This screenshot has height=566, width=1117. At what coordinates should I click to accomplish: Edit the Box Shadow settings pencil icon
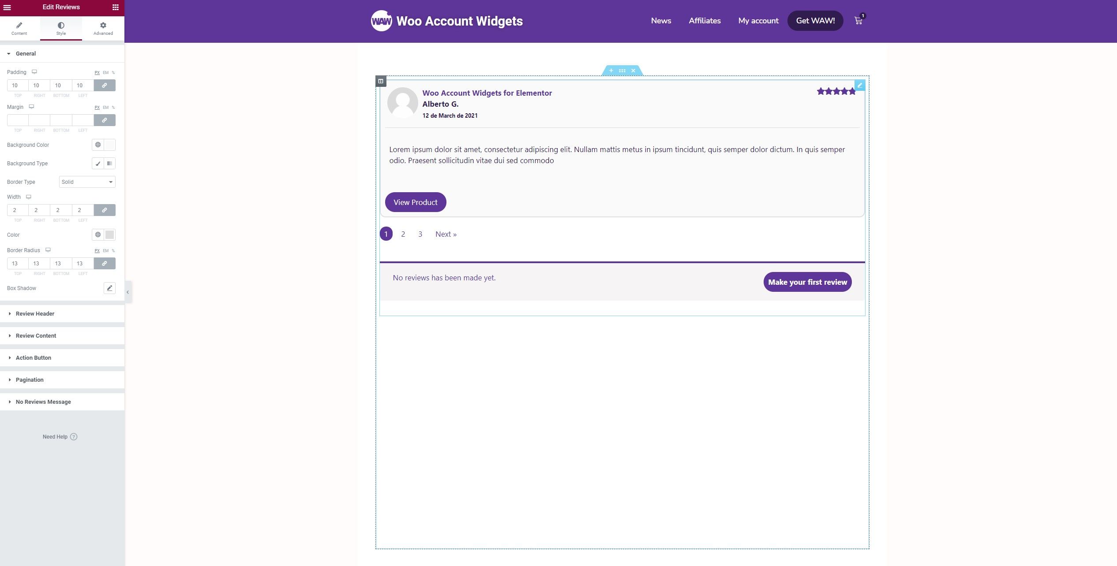pos(109,288)
